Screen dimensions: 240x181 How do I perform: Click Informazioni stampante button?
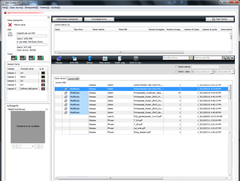point(67,19)
